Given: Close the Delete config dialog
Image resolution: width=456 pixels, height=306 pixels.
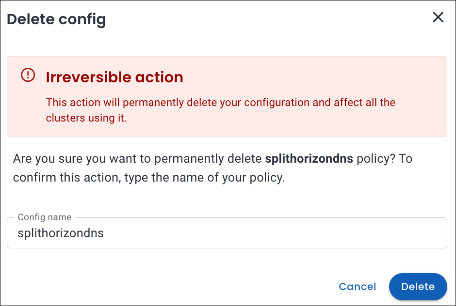Looking at the screenshot, I should 438,17.
